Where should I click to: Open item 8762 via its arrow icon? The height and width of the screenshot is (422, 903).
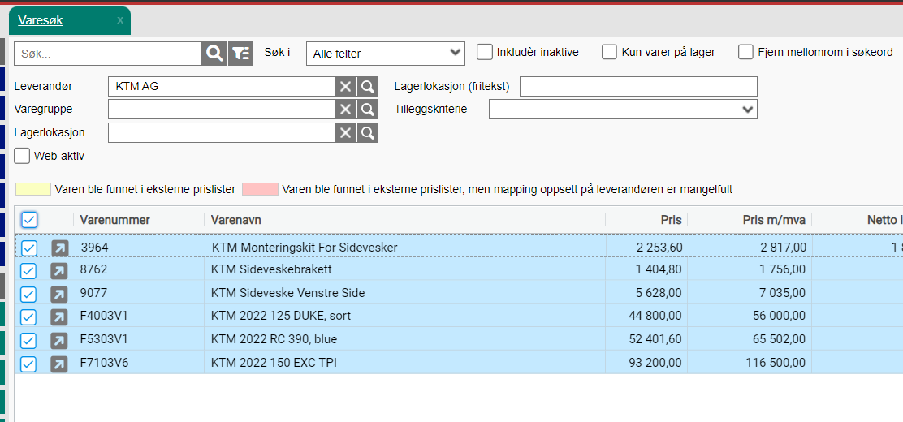coord(59,271)
